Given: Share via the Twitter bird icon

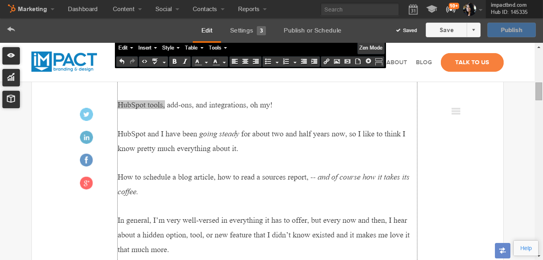Looking at the screenshot, I should coord(86,115).
